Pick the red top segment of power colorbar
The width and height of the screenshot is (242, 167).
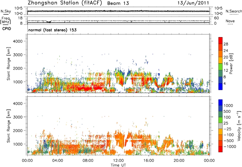point(221,40)
